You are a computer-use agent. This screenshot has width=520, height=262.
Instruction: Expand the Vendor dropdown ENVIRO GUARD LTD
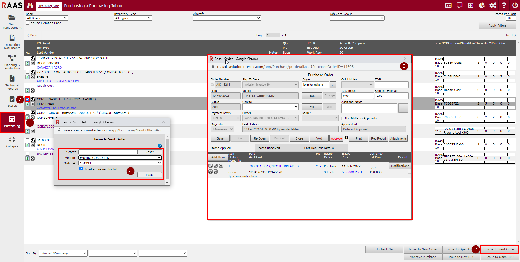120,158
